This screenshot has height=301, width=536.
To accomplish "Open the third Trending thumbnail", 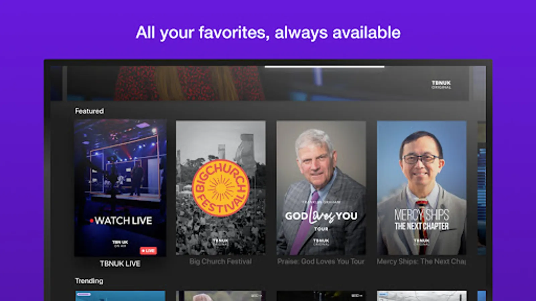I will coord(321,296).
